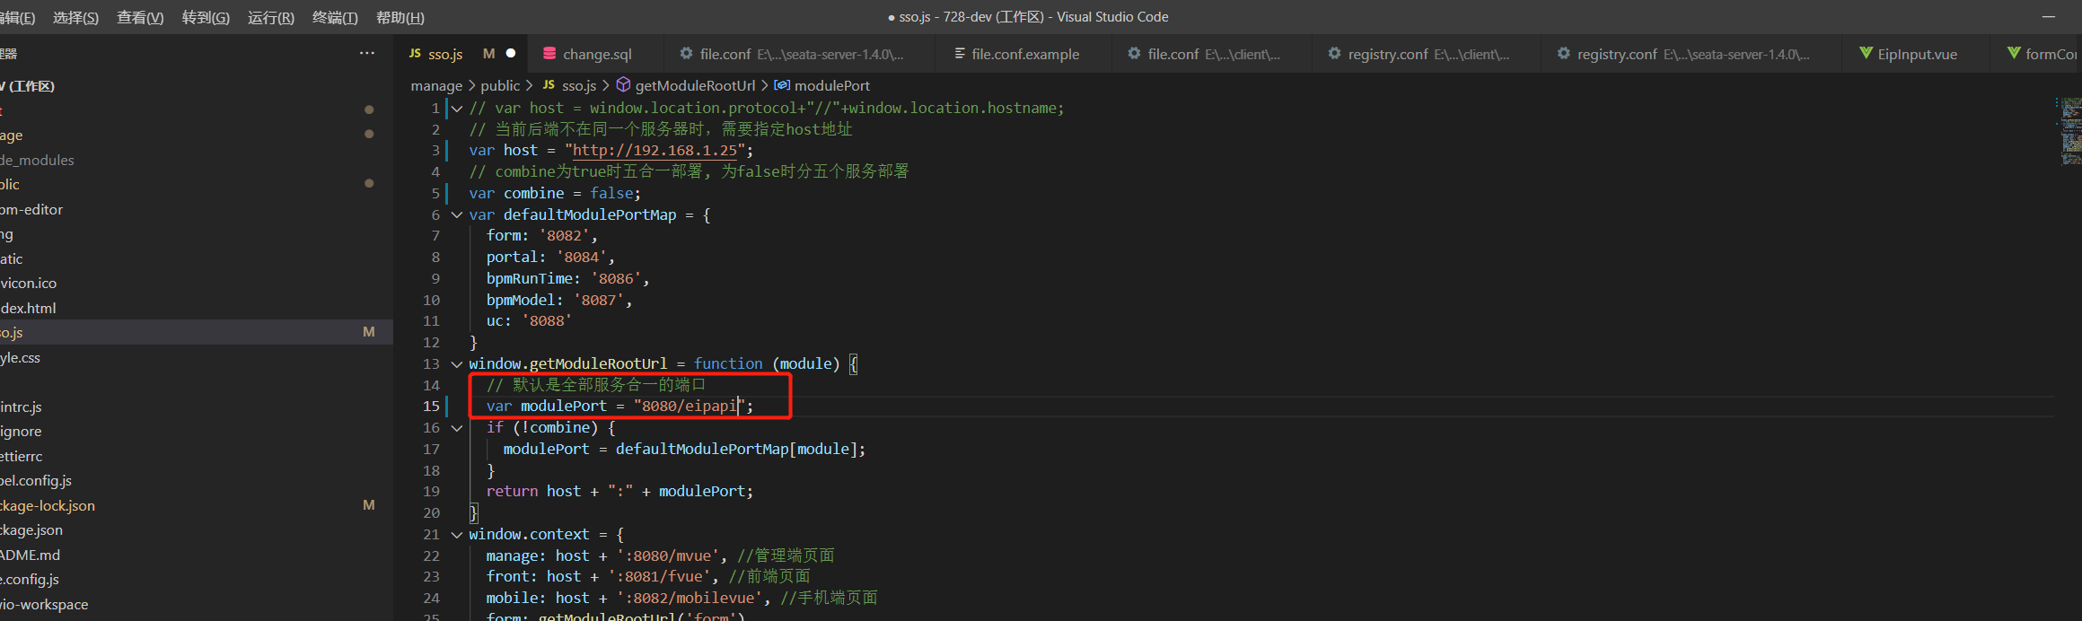Click the http://192.168.1.25 URL on line 3
The image size is (2082, 621).
pyautogui.click(x=655, y=151)
